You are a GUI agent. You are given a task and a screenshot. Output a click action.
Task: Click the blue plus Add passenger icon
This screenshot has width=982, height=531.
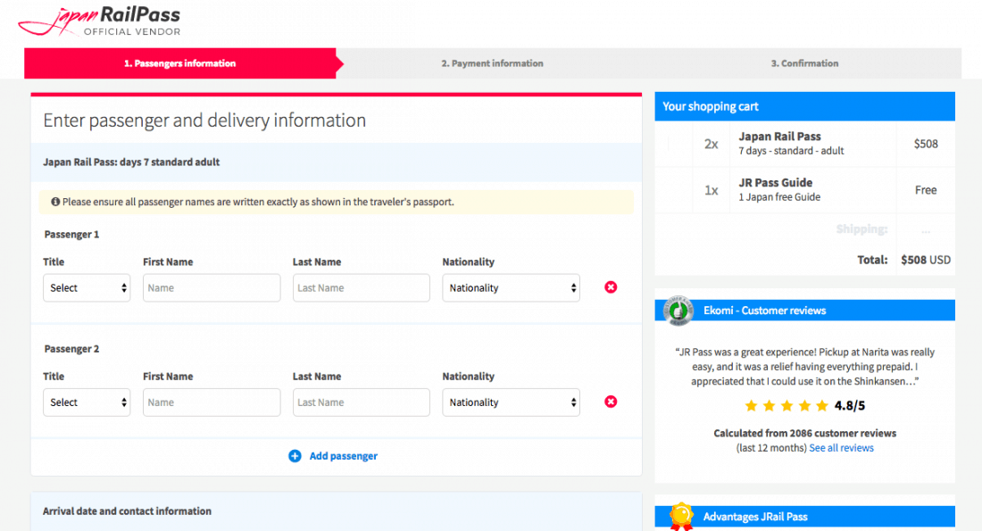295,456
